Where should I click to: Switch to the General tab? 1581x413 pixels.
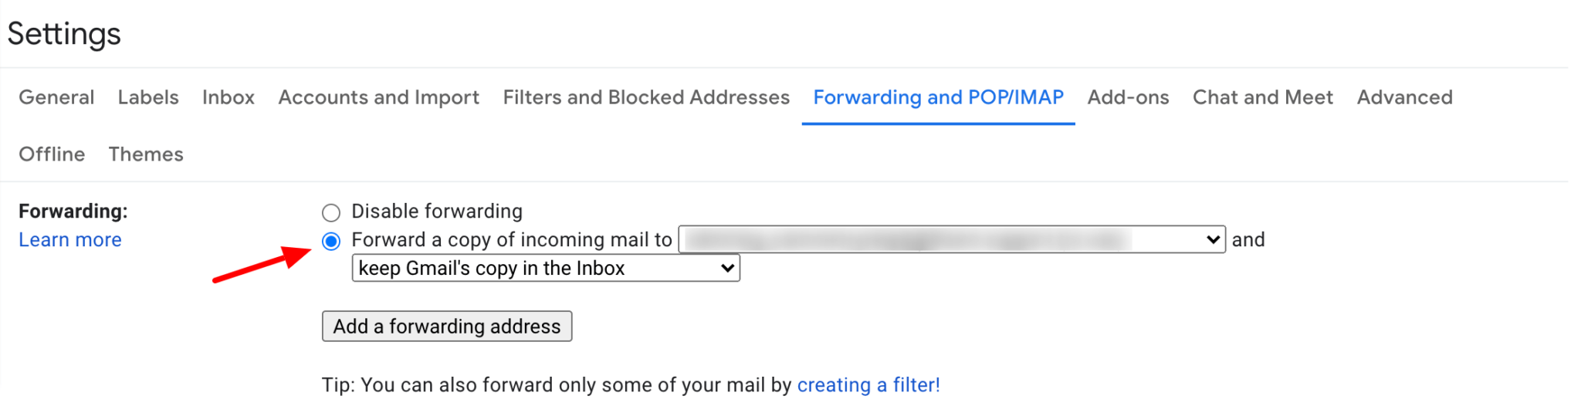click(56, 97)
